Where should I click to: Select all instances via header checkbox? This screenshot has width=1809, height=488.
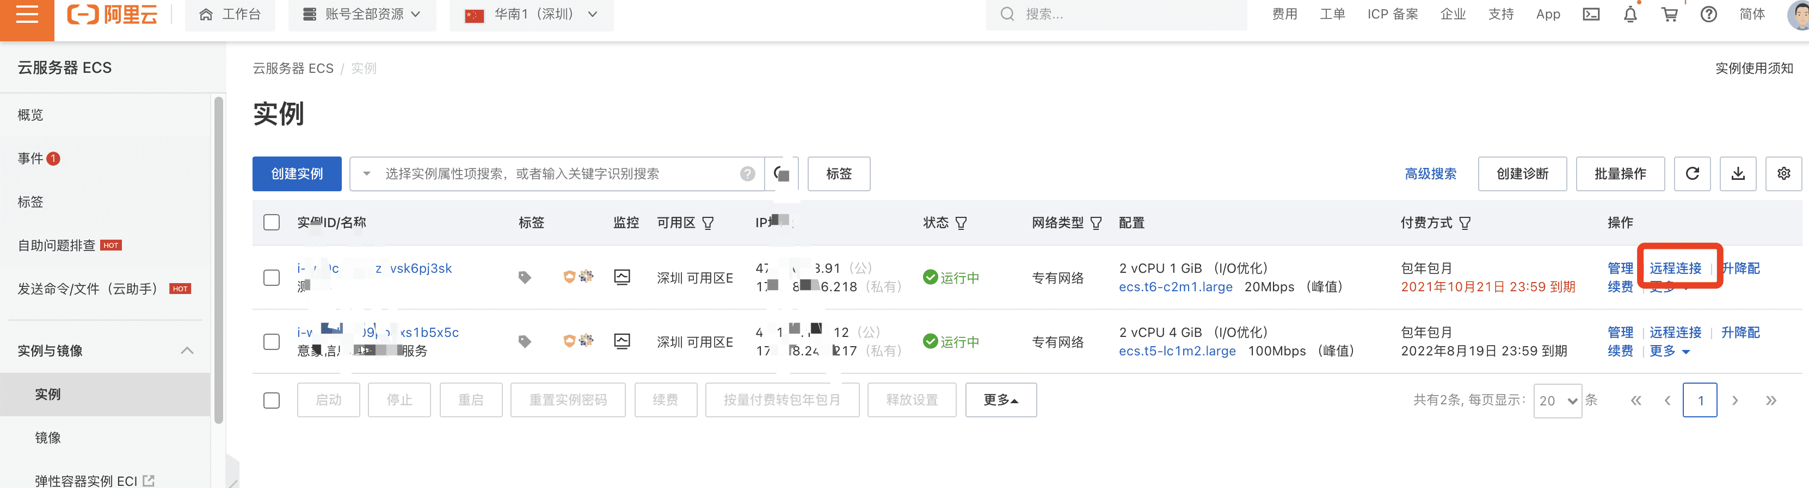[x=271, y=222]
